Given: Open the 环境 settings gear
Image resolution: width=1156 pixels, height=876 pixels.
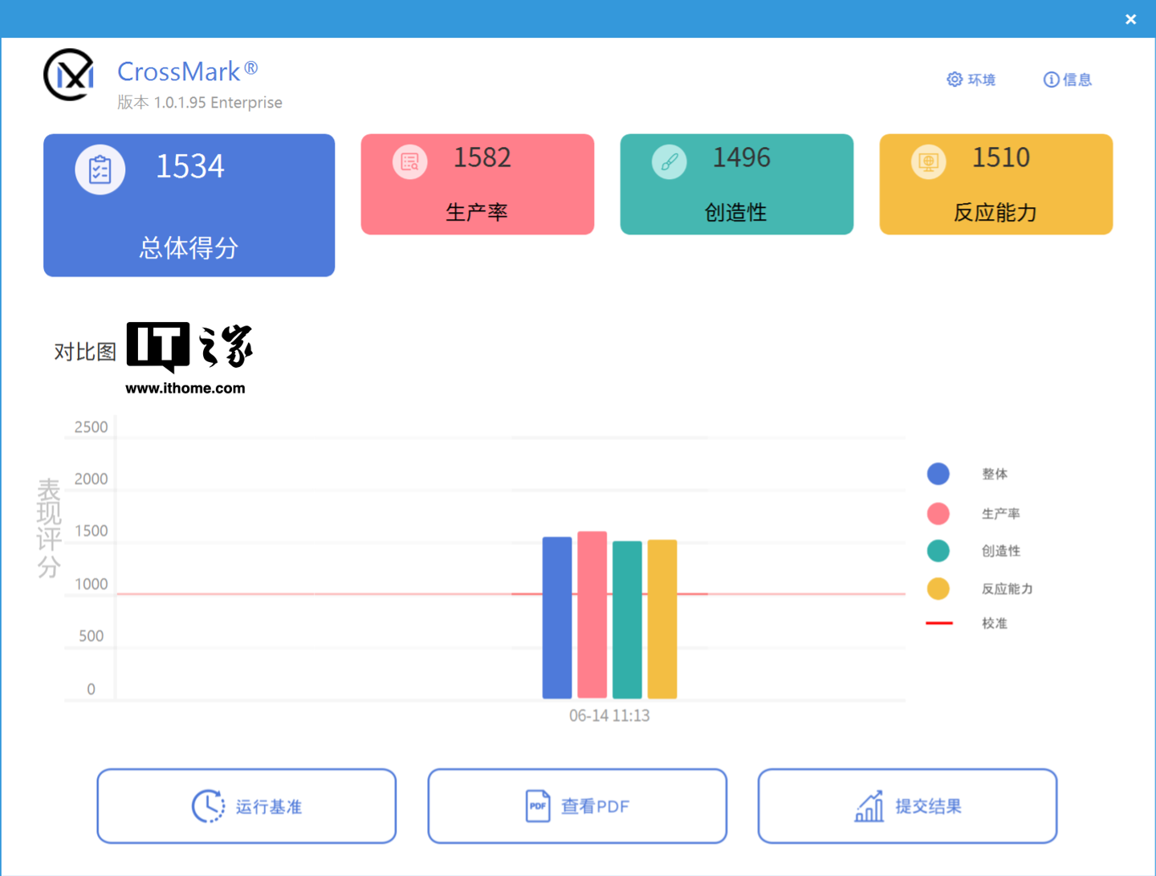Looking at the screenshot, I should [955, 79].
